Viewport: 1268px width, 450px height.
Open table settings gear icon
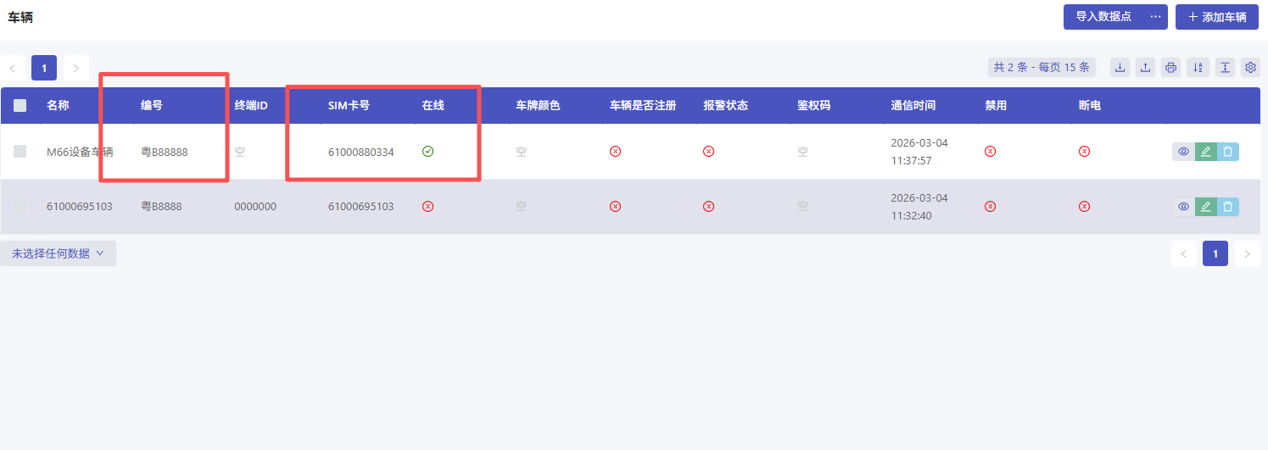point(1250,68)
